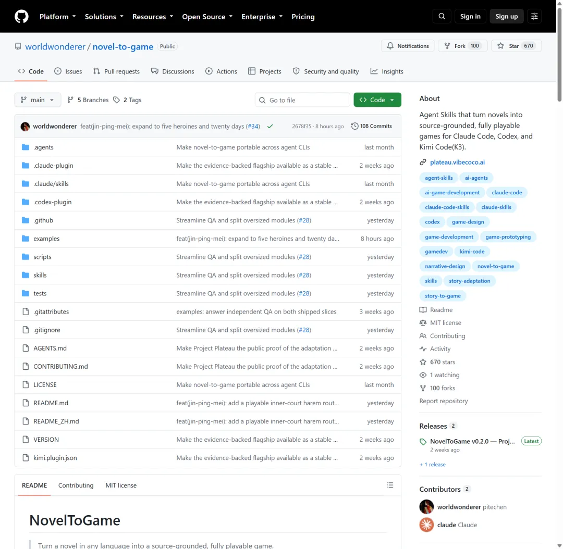Click Report repository
Image resolution: width=563 pixels, height=549 pixels.
click(444, 401)
